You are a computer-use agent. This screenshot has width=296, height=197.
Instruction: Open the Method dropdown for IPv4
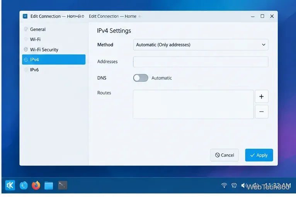tap(201, 45)
